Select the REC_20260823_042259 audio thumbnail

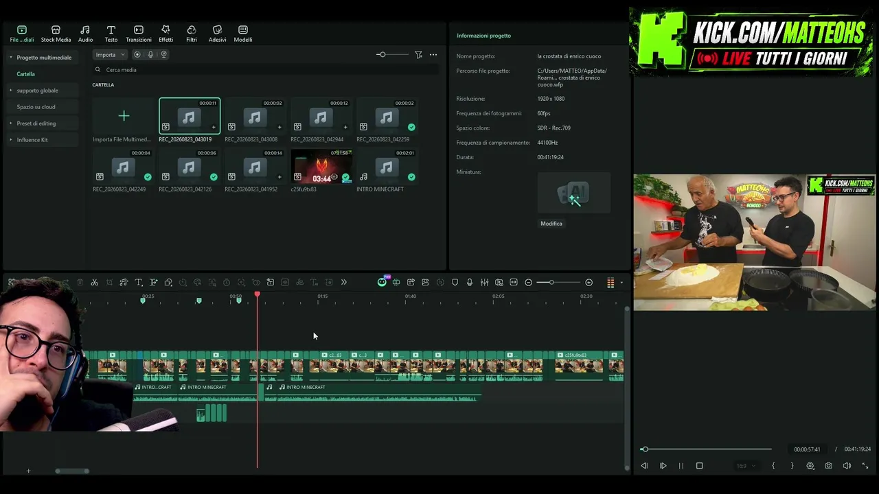pos(387,116)
